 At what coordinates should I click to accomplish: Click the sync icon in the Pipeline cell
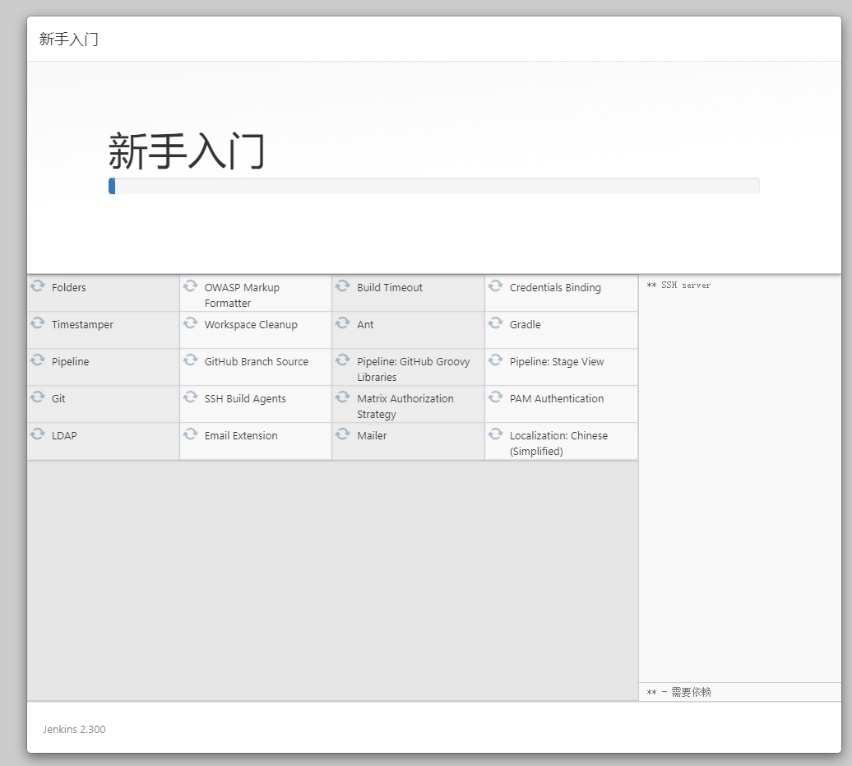(38, 360)
